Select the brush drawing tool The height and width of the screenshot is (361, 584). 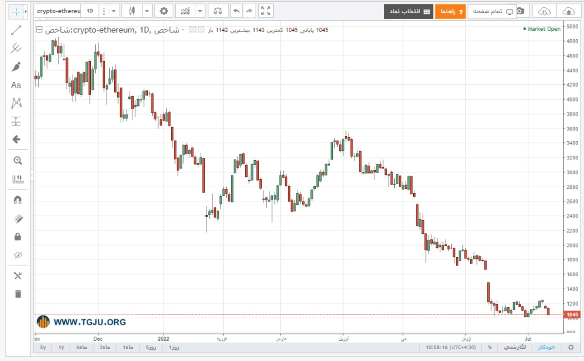[16, 67]
